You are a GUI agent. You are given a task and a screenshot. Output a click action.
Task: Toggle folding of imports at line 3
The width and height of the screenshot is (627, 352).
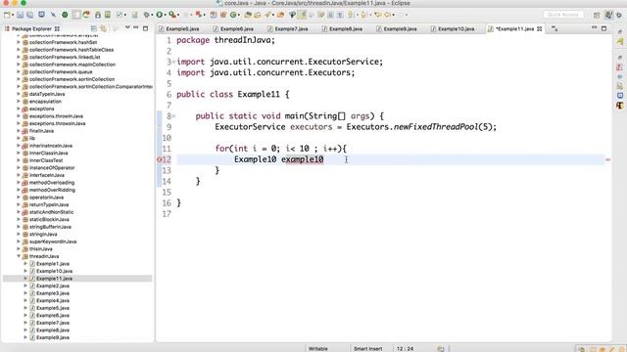pyautogui.click(x=173, y=62)
